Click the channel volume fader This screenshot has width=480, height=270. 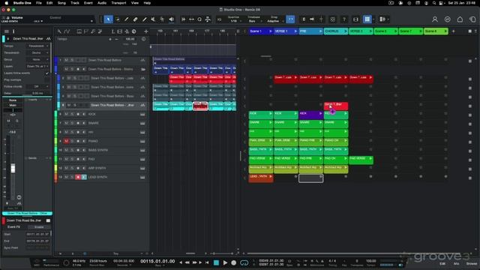(13, 168)
